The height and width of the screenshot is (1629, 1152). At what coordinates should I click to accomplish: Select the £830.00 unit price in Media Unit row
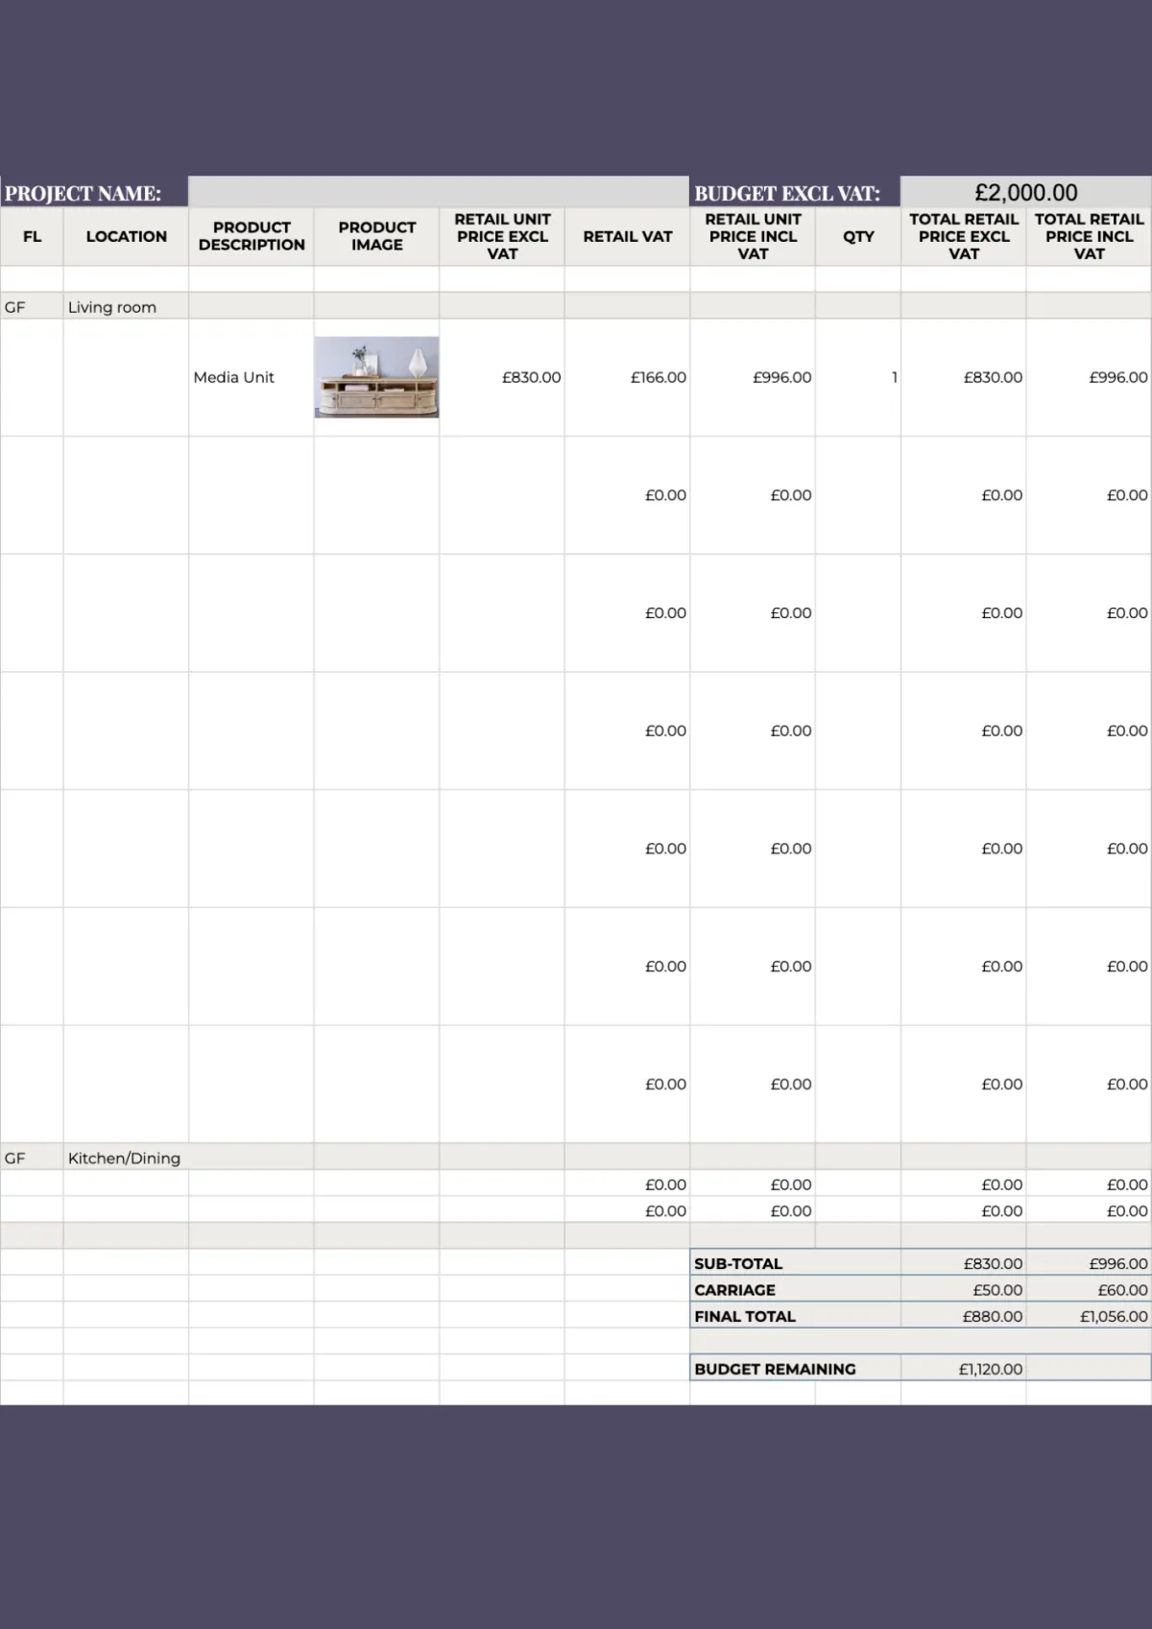point(502,377)
